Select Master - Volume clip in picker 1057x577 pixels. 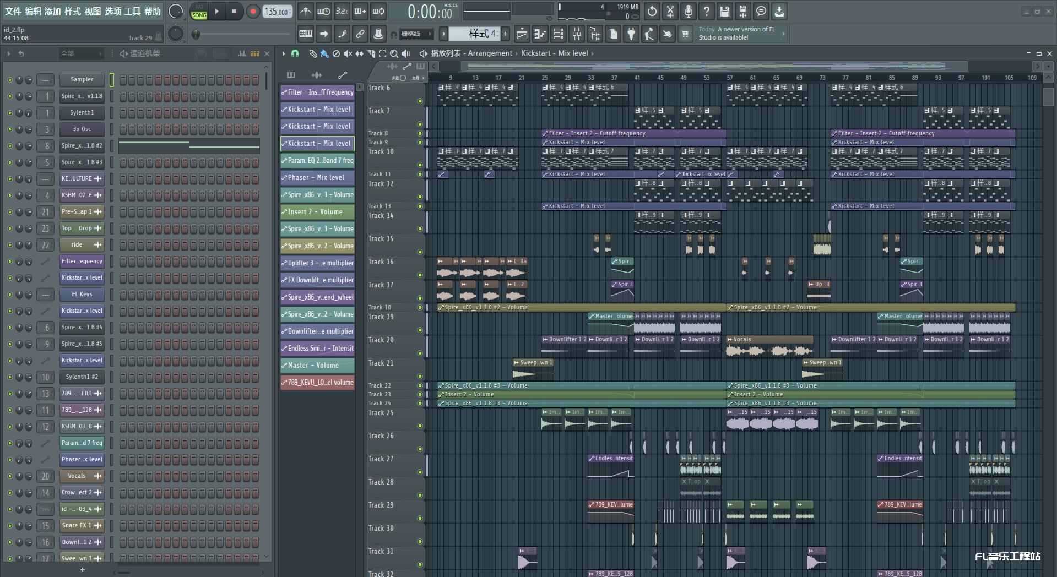317,366
